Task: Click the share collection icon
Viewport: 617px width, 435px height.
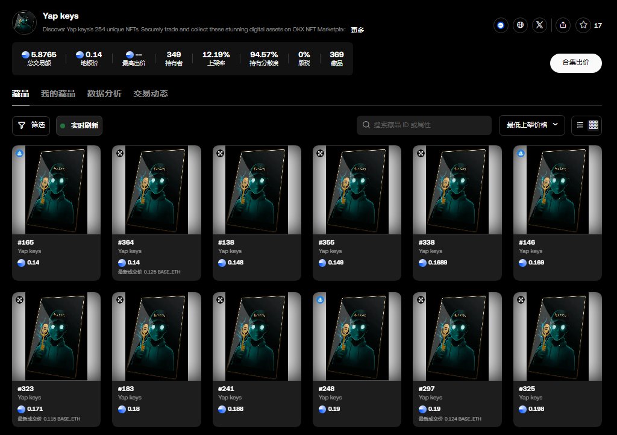Action: point(563,25)
